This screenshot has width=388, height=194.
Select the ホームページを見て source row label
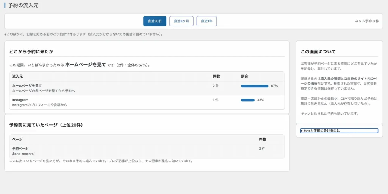pos(27,85)
